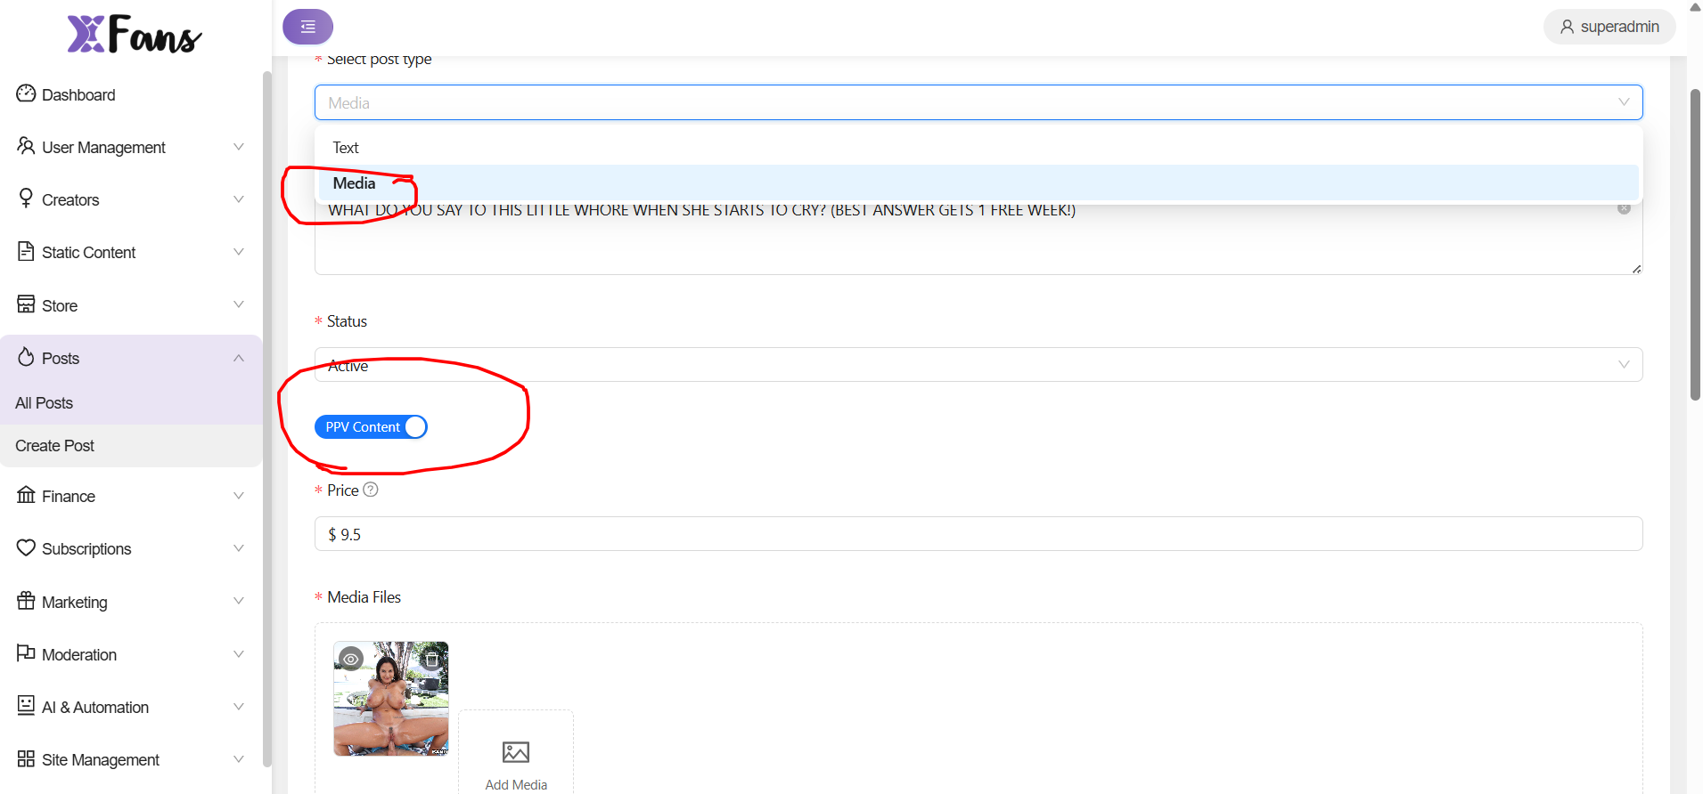This screenshot has width=1703, height=794.
Task: Choose the Text option in the dropdown list
Action: click(346, 148)
